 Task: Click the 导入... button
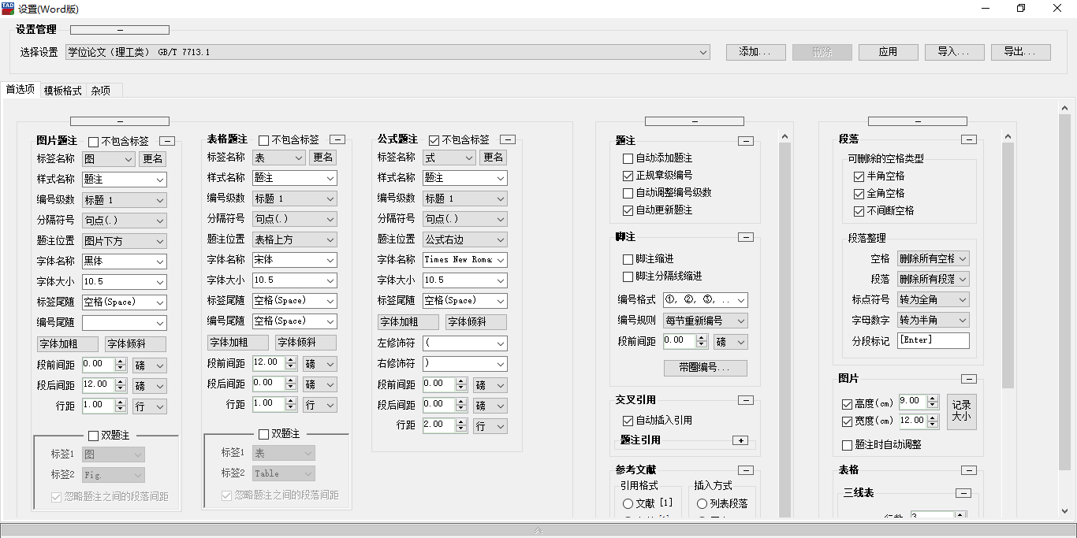[954, 52]
